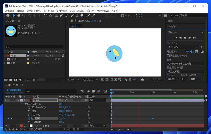Open the Animation menu
Screen dimensions: 211x134
[x=77, y=11]
